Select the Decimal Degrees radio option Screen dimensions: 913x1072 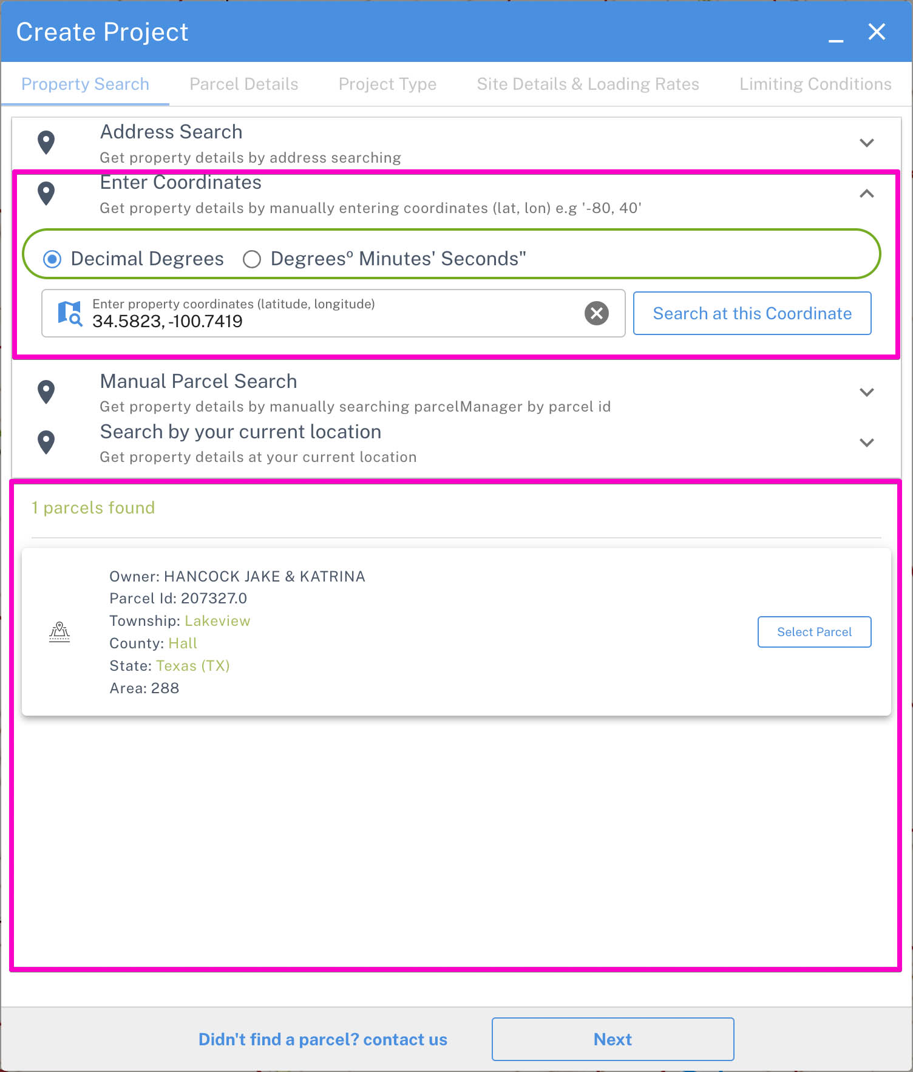(x=52, y=259)
